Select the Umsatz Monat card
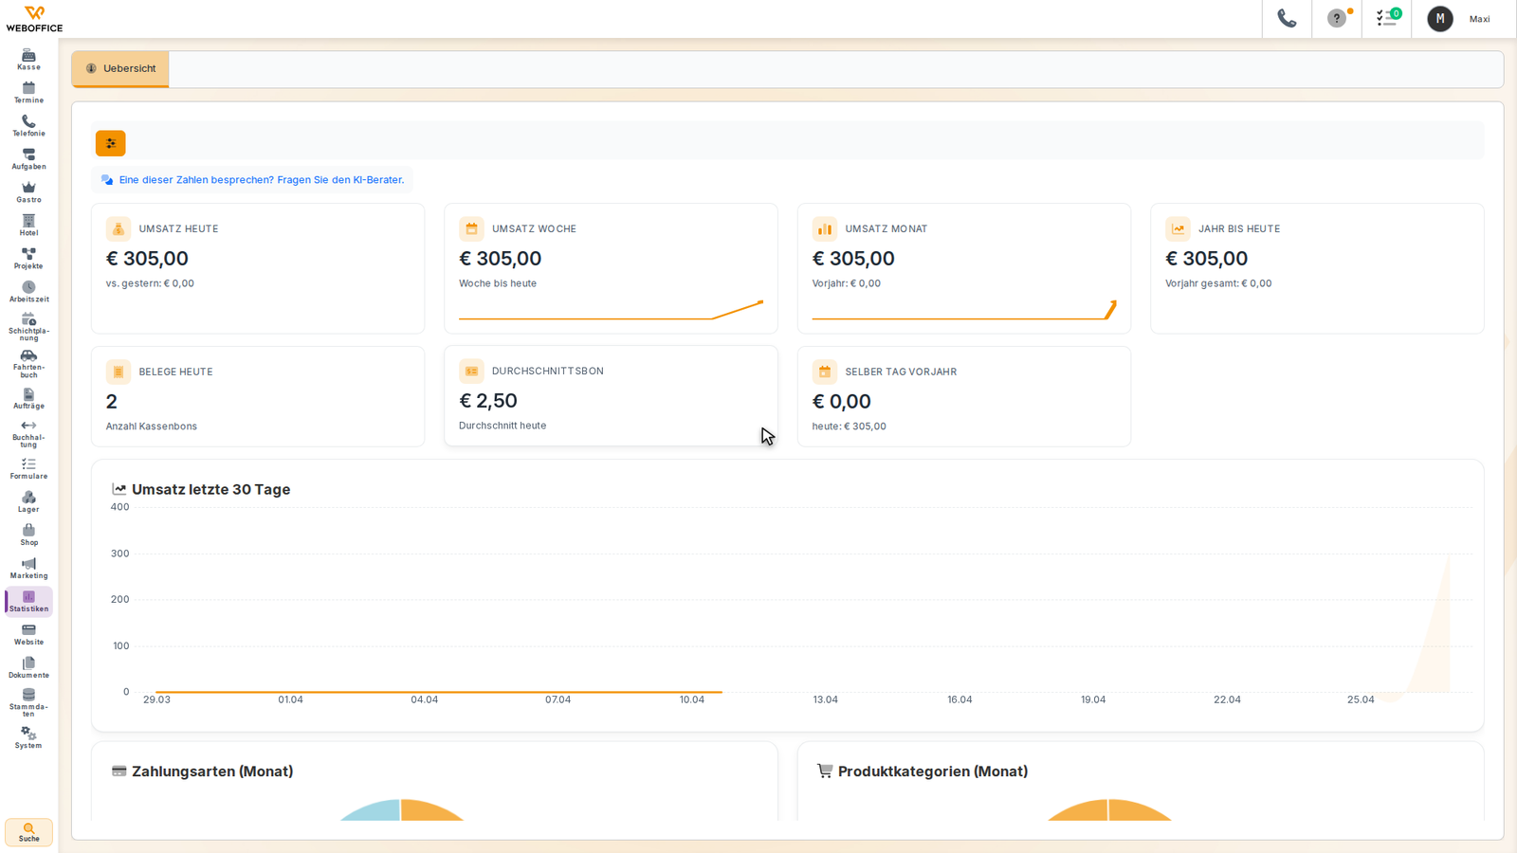This screenshot has width=1517, height=853. tap(964, 268)
